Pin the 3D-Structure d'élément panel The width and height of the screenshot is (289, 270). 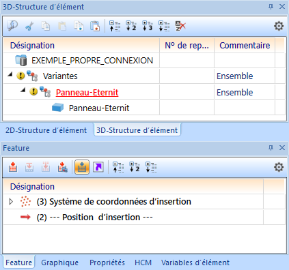point(271,7)
